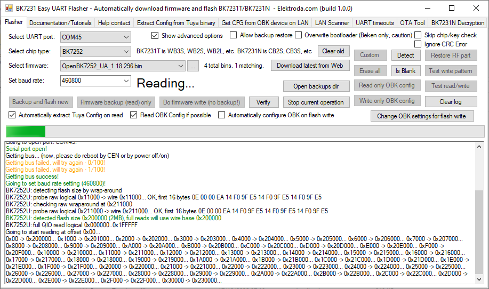
Task: Click the Test read/write button
Action: click(451, 86)
